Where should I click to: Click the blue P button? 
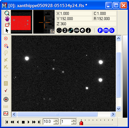(100, 30)
